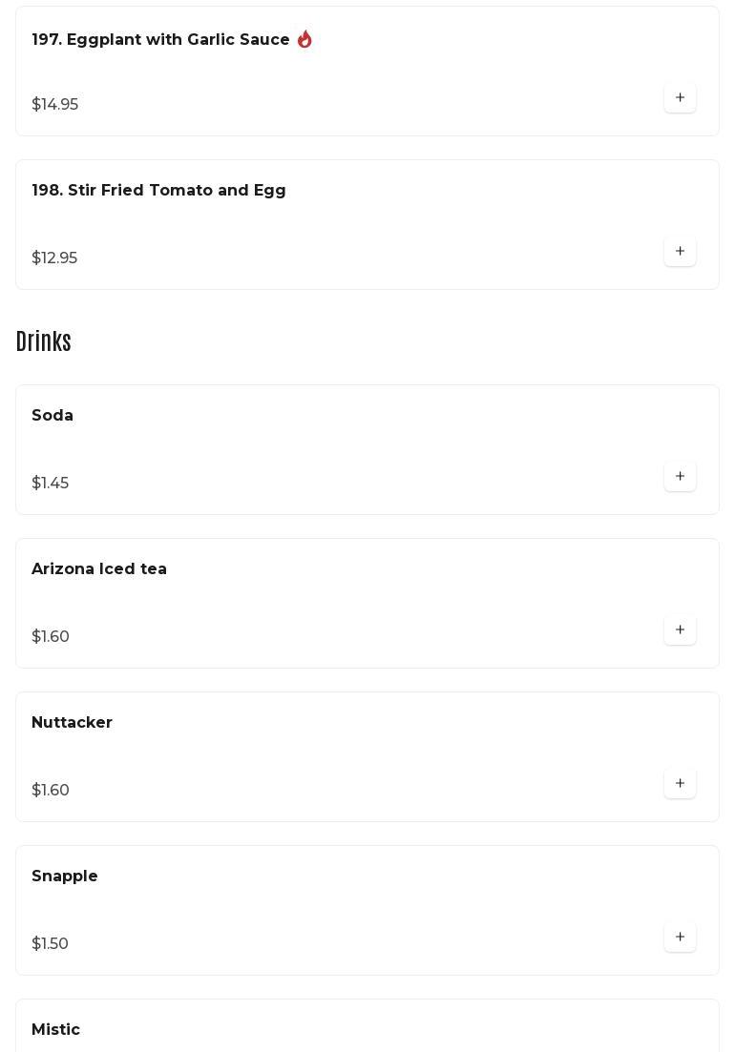Add Stir Fried Tomato and Egg
This screenshot has width=735, height=1052.
[x=680, y=252]
